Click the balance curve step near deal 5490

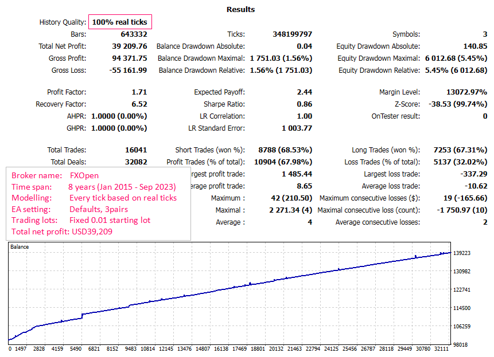click(82, 316)
